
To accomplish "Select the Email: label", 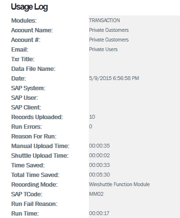I will pyautogui.click(x=20, y=50).
